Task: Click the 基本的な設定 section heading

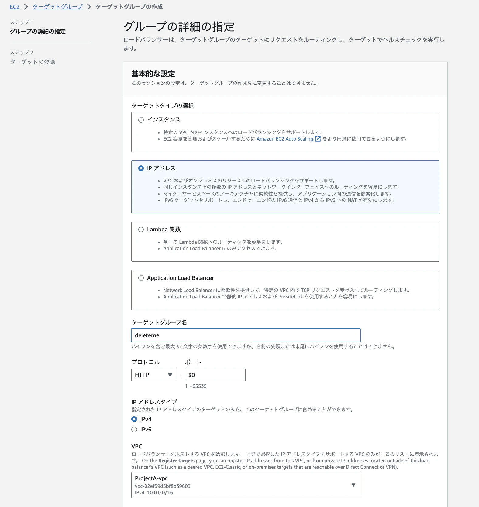Action: 153,74
